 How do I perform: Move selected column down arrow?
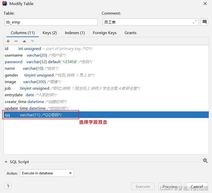(x=32, y=41)
